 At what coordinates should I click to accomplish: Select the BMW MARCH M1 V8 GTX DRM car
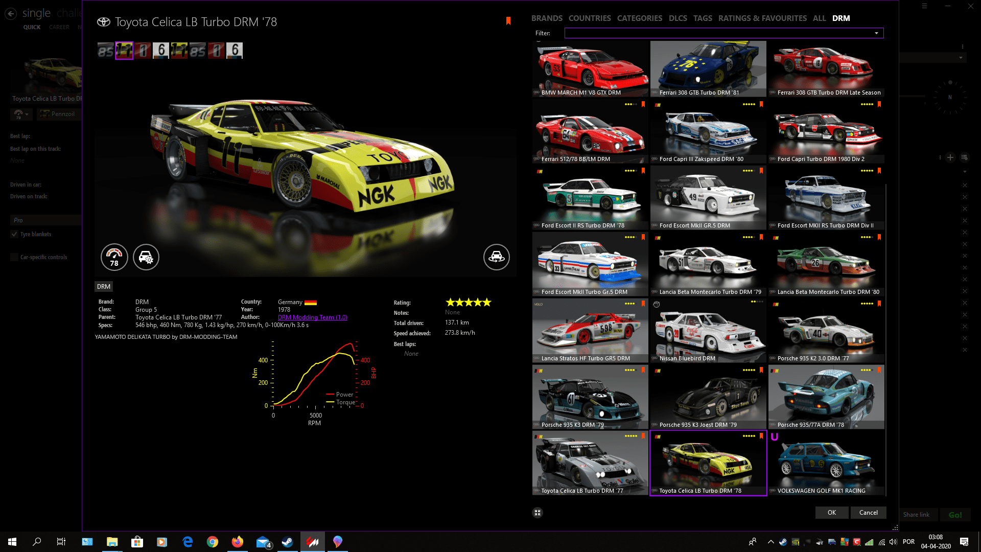pyautogui.click(x=590, y=69)
